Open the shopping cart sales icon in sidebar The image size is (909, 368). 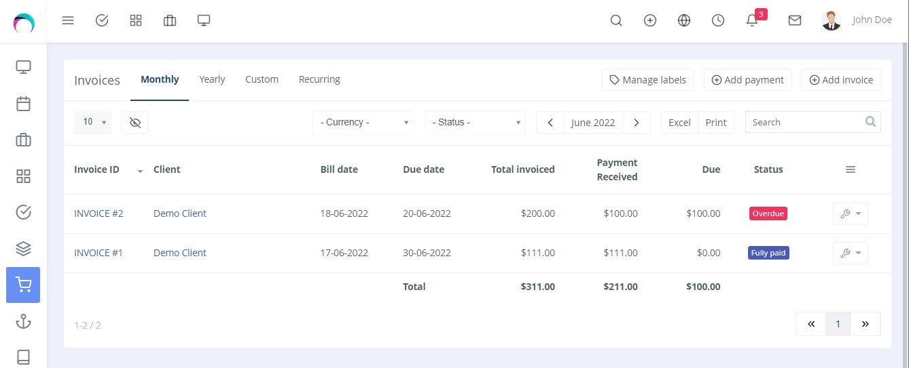pyautogui.click(x=23, y=285)
